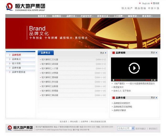Image resolution: width=166 pixels, height=136 pixels.
Task: Click the Evergrande logo in header
Action: [x=25, y=7]
